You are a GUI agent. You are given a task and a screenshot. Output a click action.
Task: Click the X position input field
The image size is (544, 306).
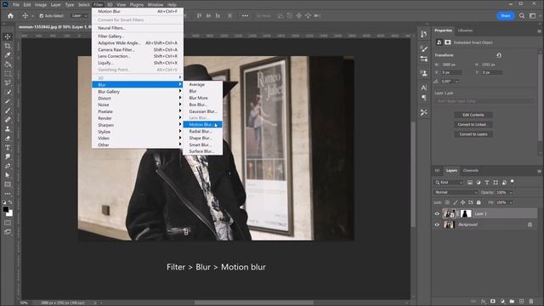[x=451, y=72]
